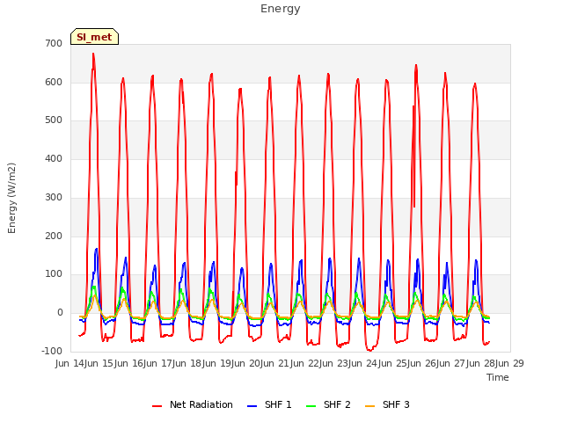Select the SHF 1 legend label
Image resolution: width=563 pixels, height=422 pixels.
(278, 404)
